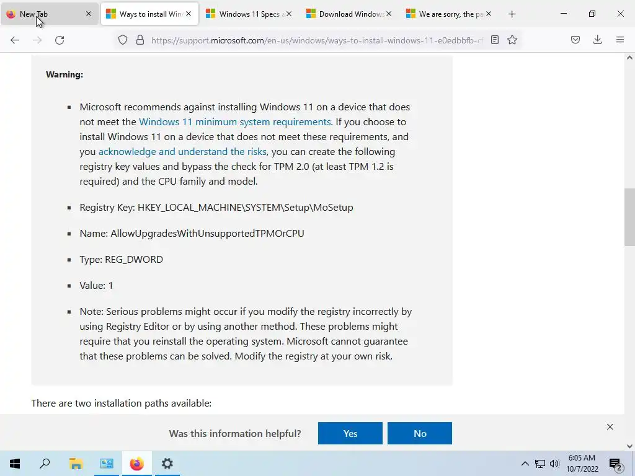The image size is (635, 476).
Task: Click There are two installation paths text
Action: click(121, 403)
